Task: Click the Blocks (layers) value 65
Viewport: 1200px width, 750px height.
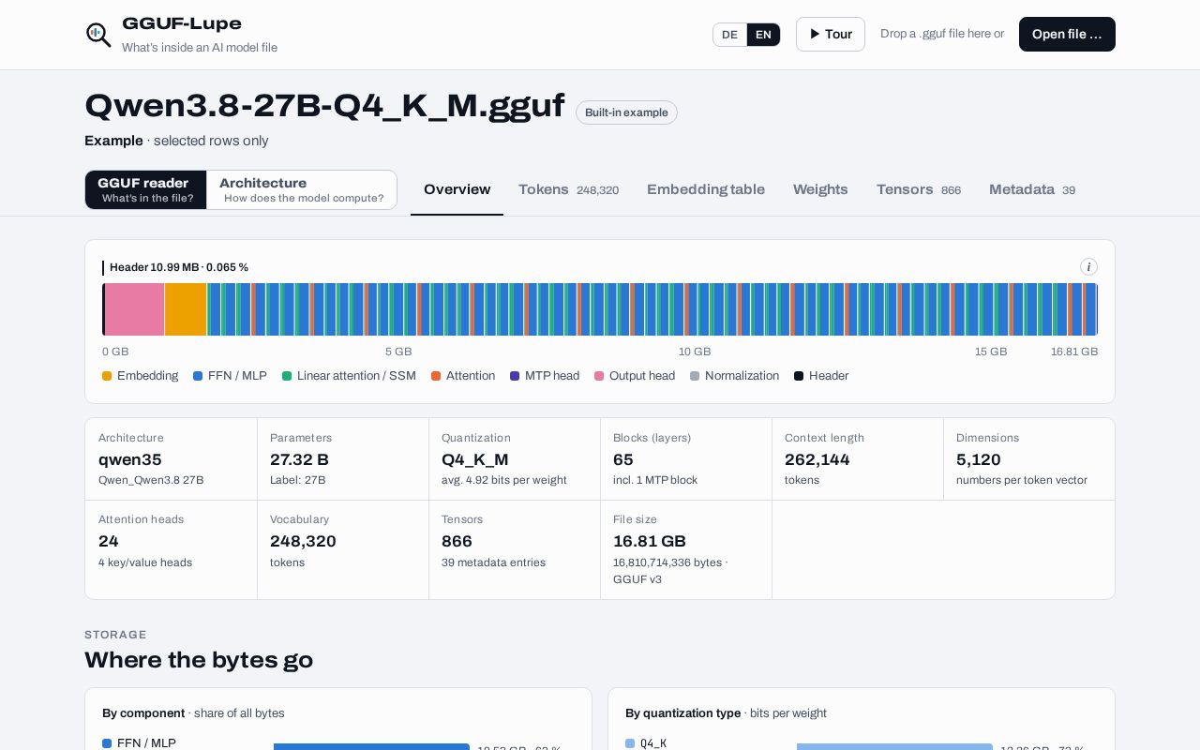Action: point(623,459)
